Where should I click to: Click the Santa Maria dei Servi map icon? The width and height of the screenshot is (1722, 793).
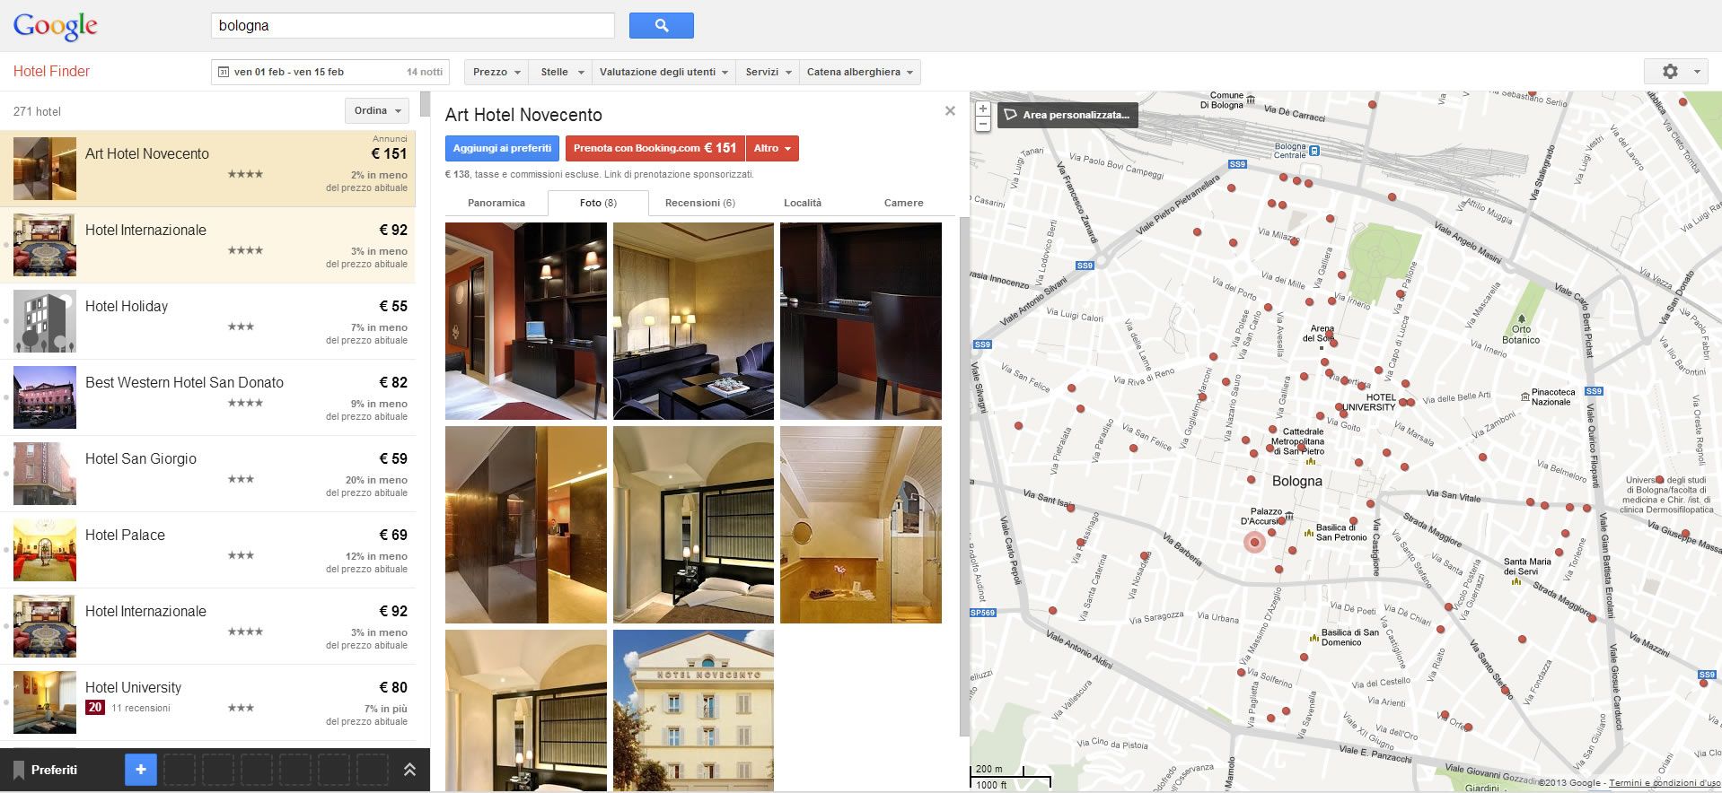point(1516,581)
